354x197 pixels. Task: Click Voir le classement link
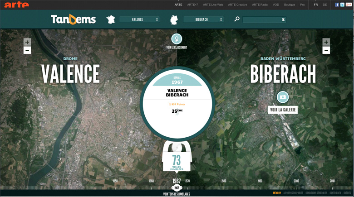tap(177, 48)
